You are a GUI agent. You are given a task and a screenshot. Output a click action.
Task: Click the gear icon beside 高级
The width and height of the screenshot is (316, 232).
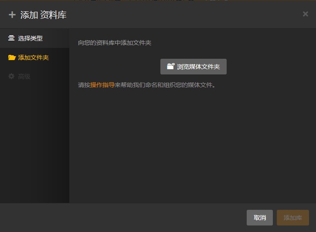pos(11,76)
